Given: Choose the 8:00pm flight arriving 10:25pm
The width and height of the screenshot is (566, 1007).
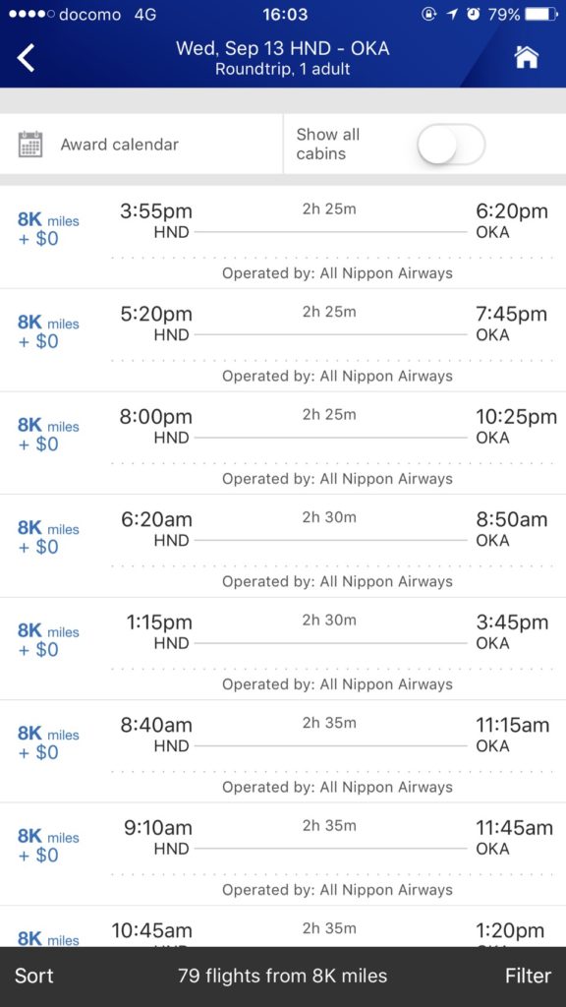Looking at the screenshot, I should pos(283,444).
